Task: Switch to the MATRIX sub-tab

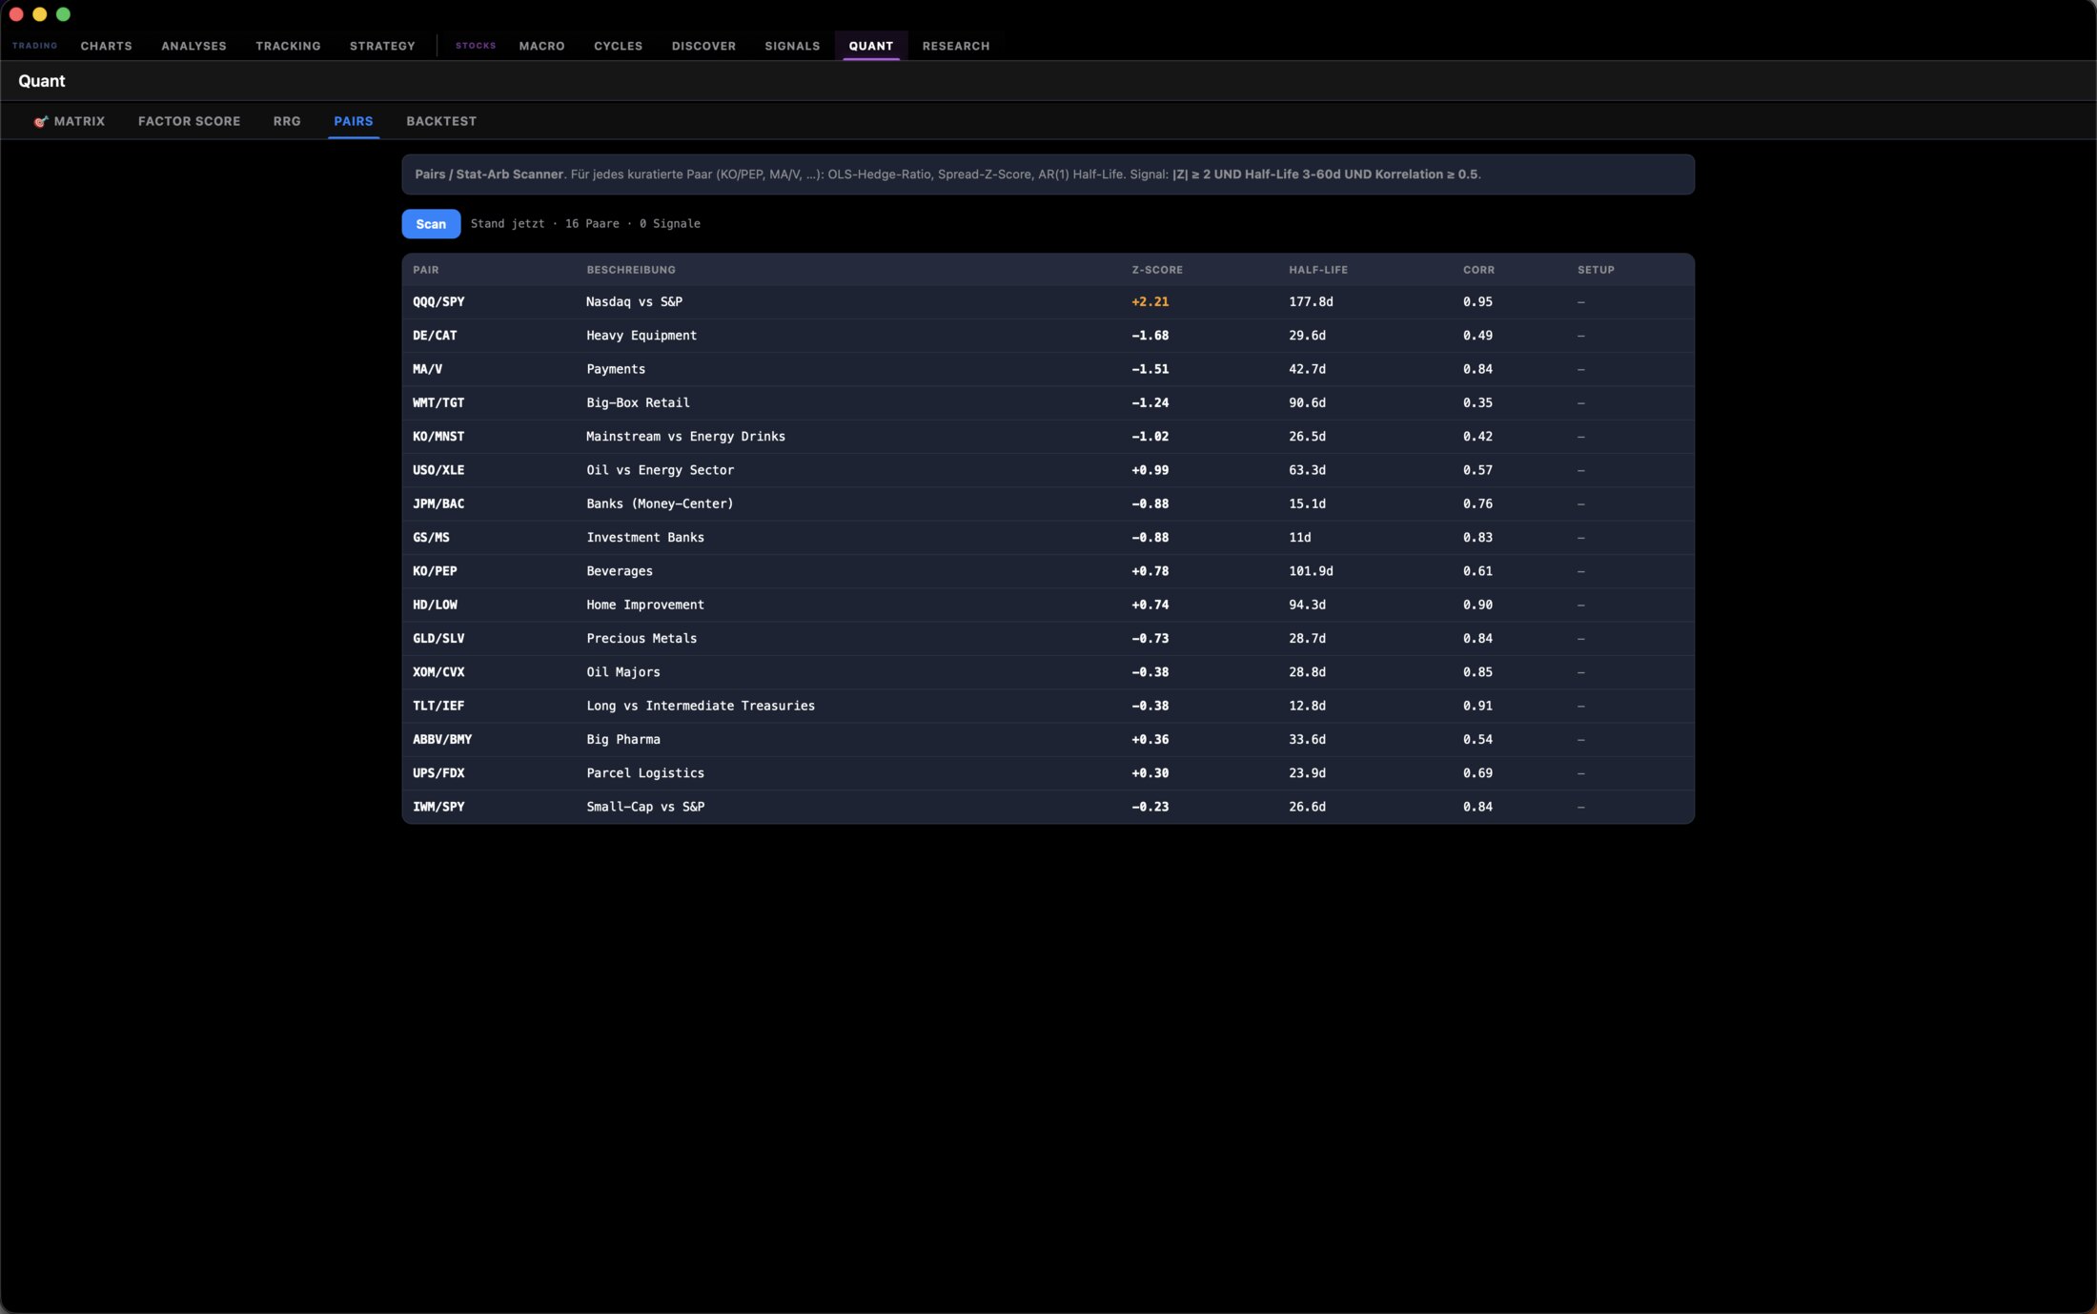Action: tap(69, 121)
